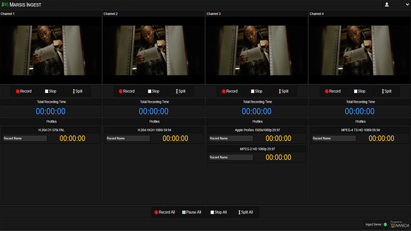Focus Record Name field for Apple ProRes profile
411x231 pixels.
click(x=231, y=138)
